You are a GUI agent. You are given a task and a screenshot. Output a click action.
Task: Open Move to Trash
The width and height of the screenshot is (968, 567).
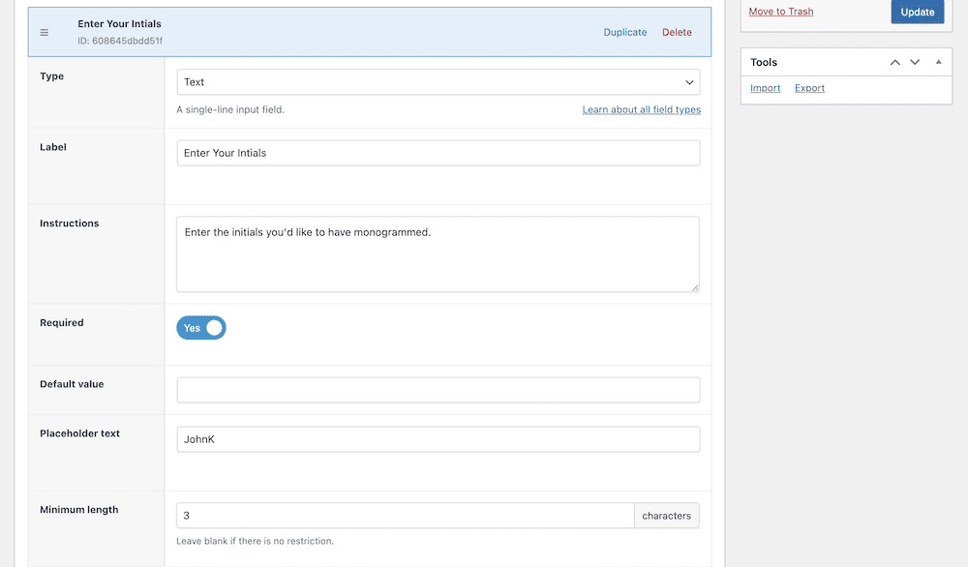pyautogui.click(x=781, y=11)
